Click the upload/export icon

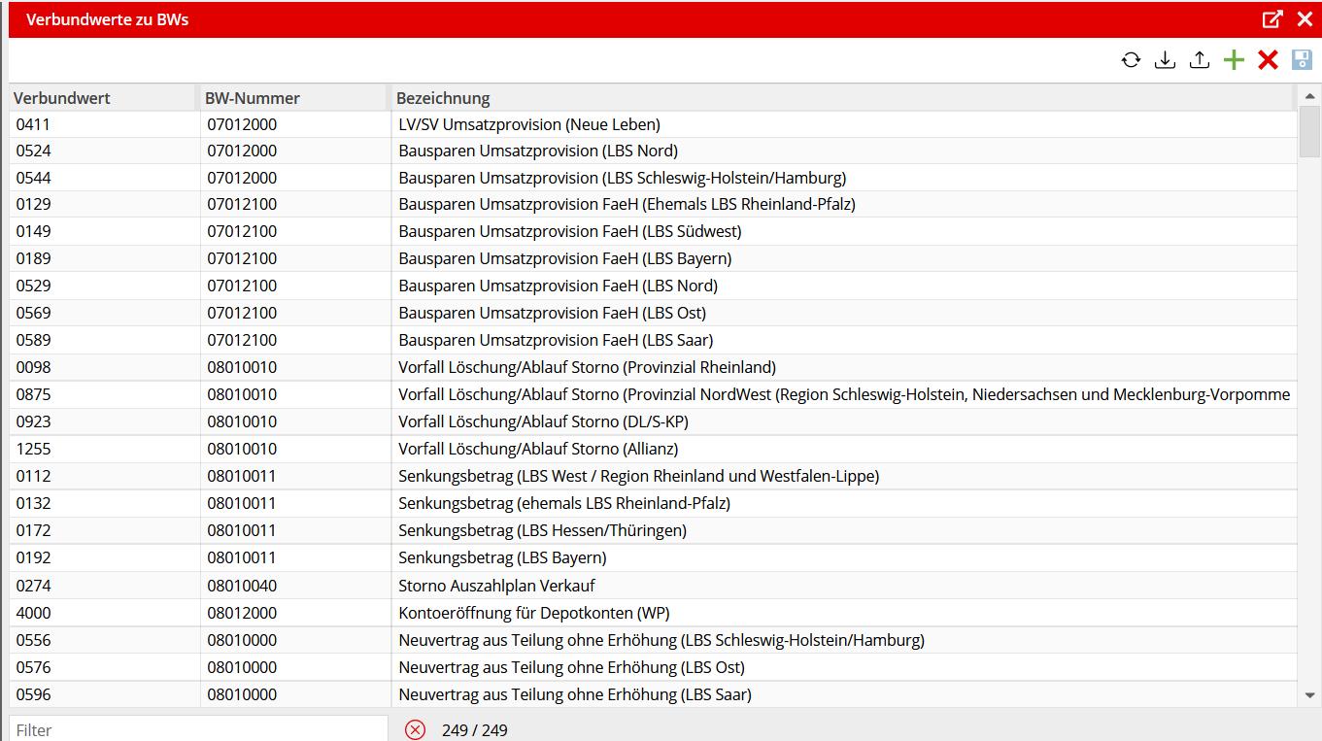pos(1200,60)
